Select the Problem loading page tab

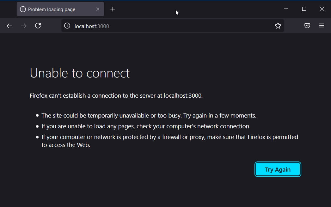(x=60, y=9)
